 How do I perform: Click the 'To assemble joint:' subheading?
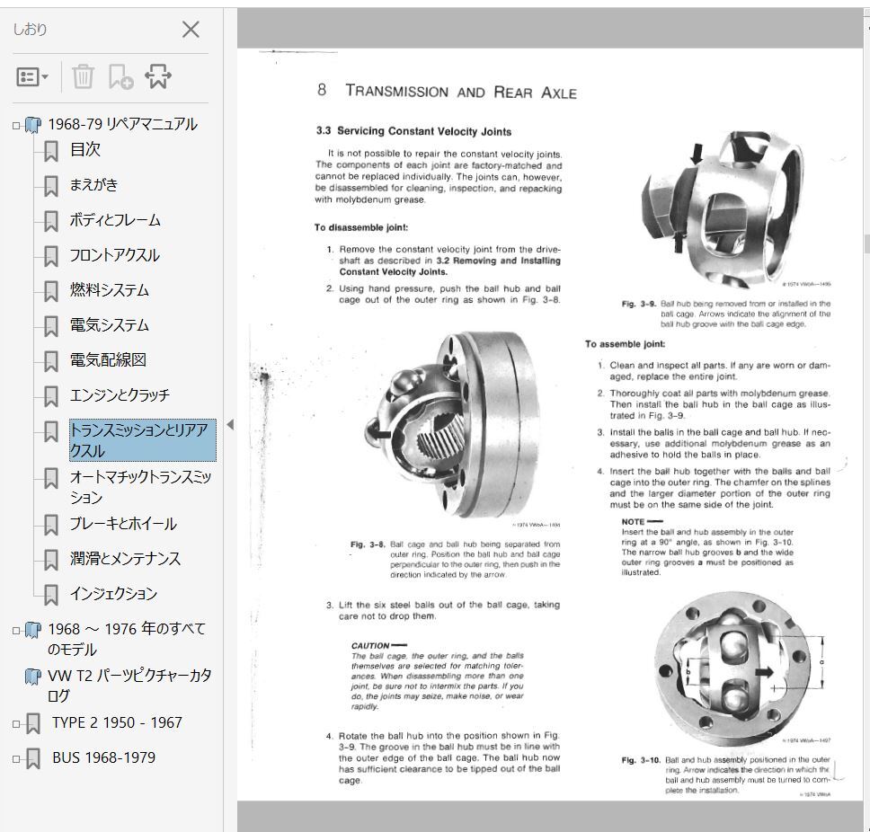626,344
